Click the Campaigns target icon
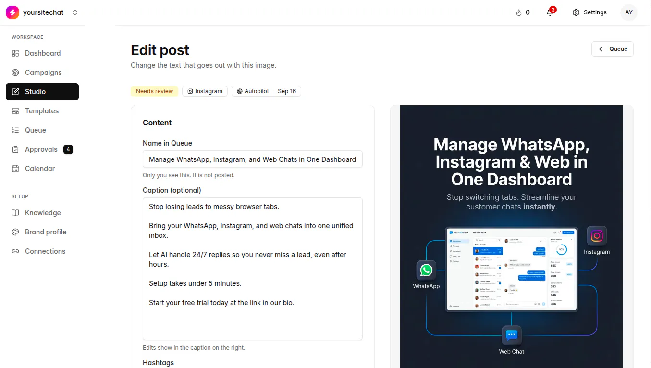 pos(15,73)
